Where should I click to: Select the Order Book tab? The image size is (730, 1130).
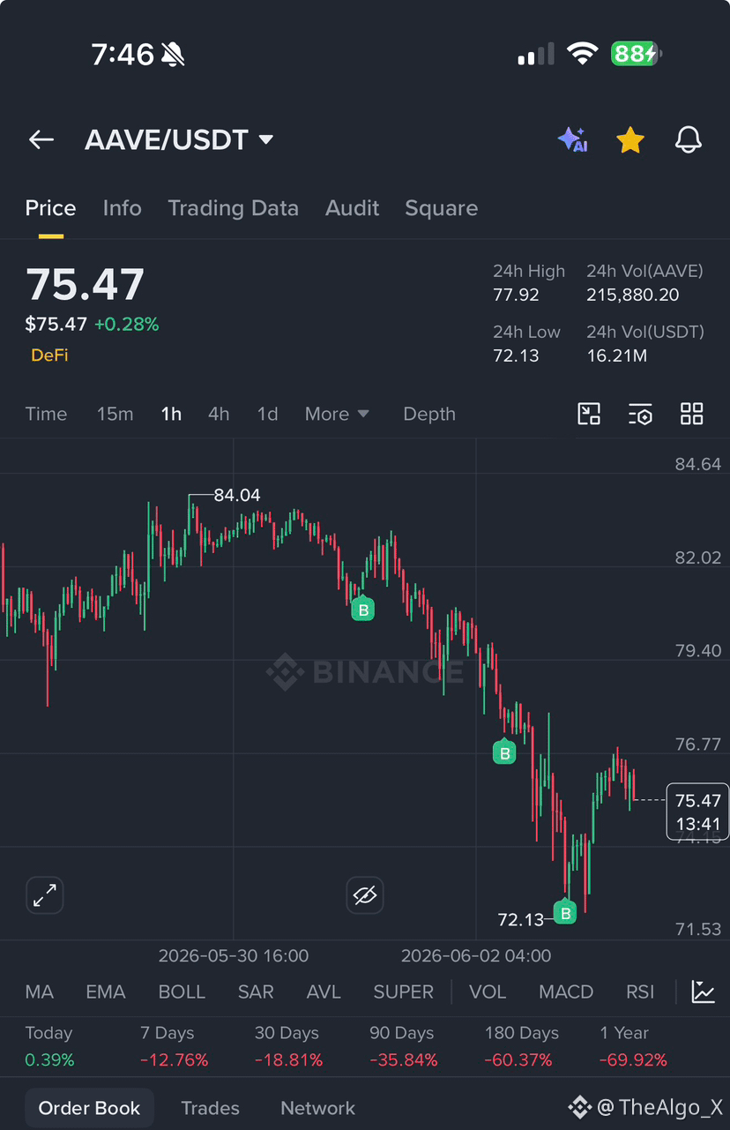point(89,1108)
